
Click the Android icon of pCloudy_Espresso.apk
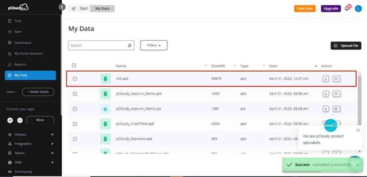coord(105,139)
